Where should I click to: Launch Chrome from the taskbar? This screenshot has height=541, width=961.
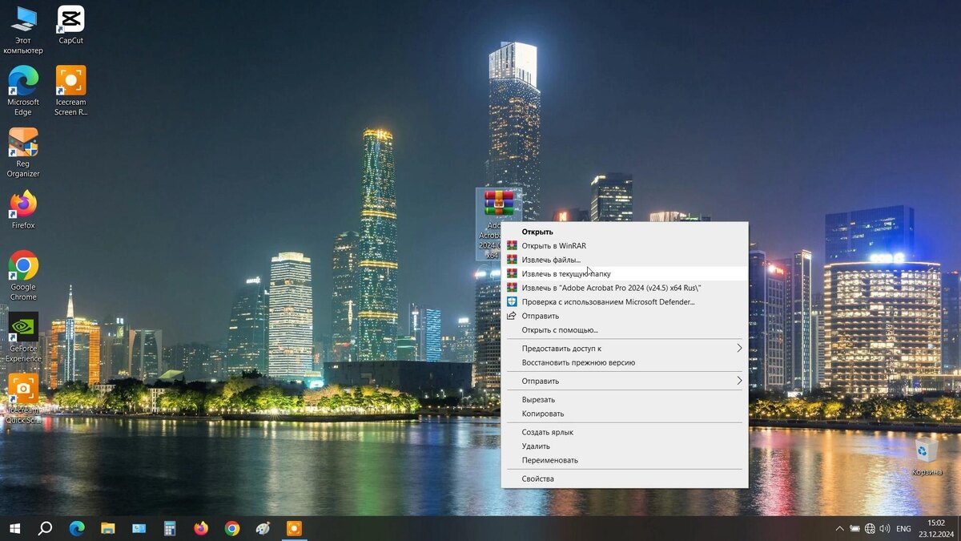click(x=232, y=528)
